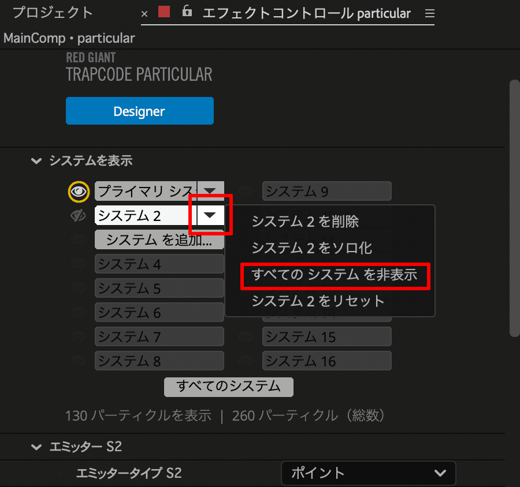The image size is (520, 487).
Task: Select システム 2 をソロ化
Action: click(x=310, y=249)
